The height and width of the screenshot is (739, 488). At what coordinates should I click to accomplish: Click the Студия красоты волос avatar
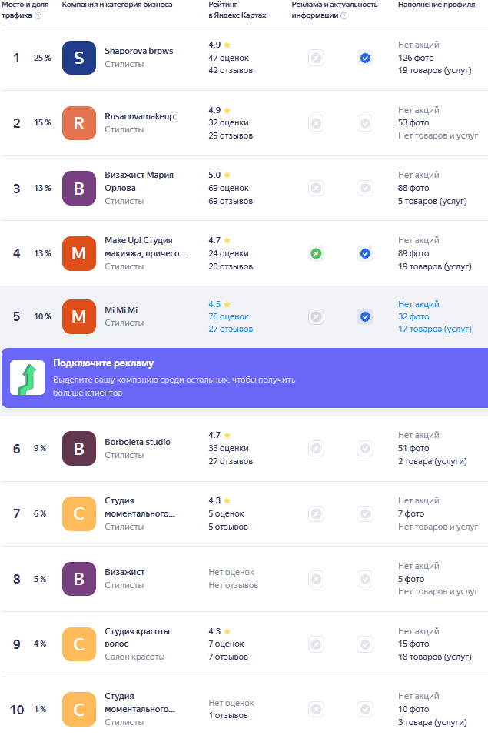coord(79,644)
